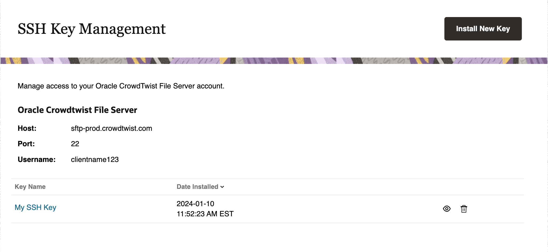
Task: Click the SSH Key Management page title
Action: click(92, 29)
